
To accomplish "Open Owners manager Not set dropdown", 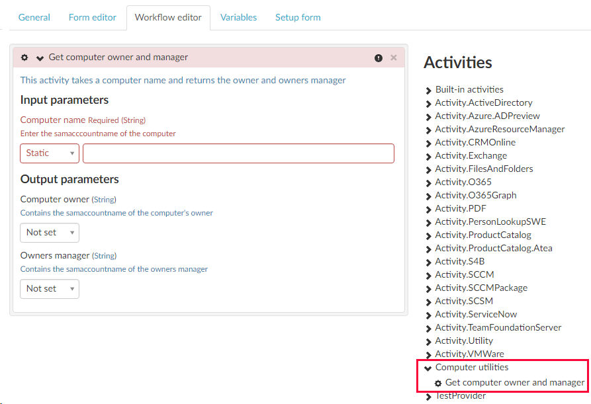I will coord(50,289).
